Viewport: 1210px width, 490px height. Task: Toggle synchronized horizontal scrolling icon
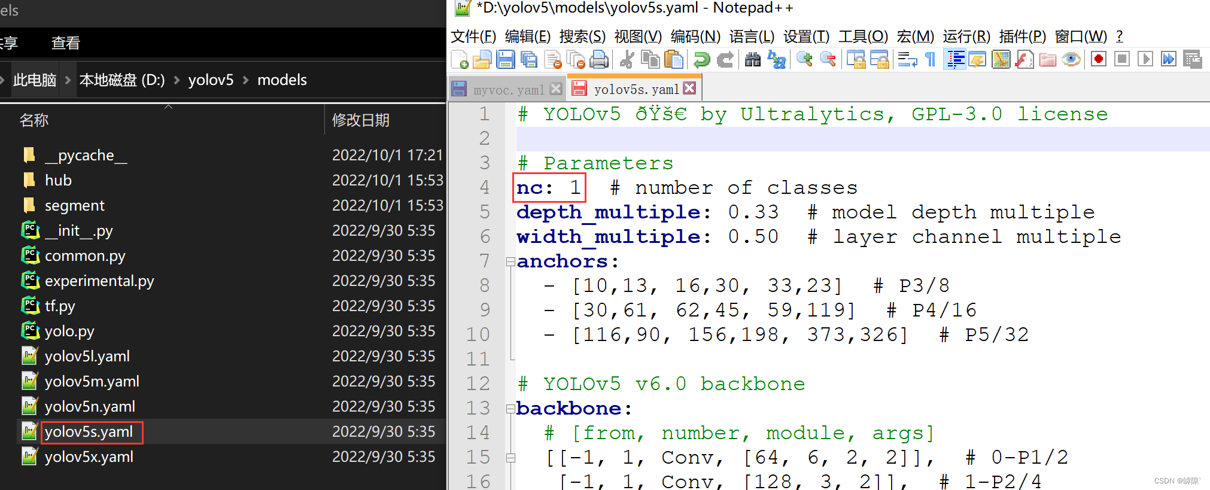pos(879,59)
